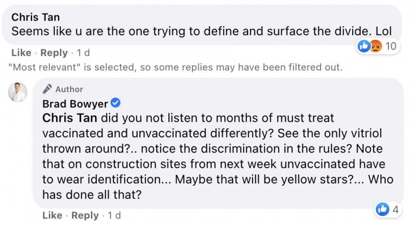Click the thumbs-up icon on Brad Bowyer's reply
Image resolution: width=412 pixels, height=225 pixels.
pyautogui.click(x=383, y=209)
